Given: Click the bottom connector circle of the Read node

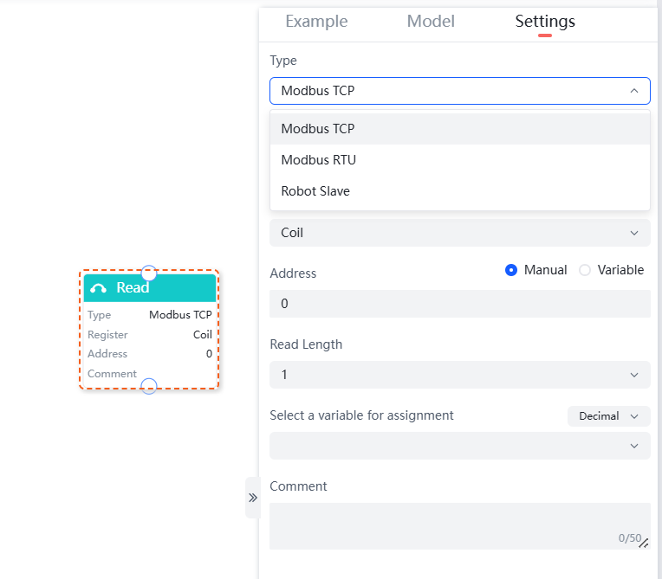Looking at the screenshot, I should tap(149, 386).
